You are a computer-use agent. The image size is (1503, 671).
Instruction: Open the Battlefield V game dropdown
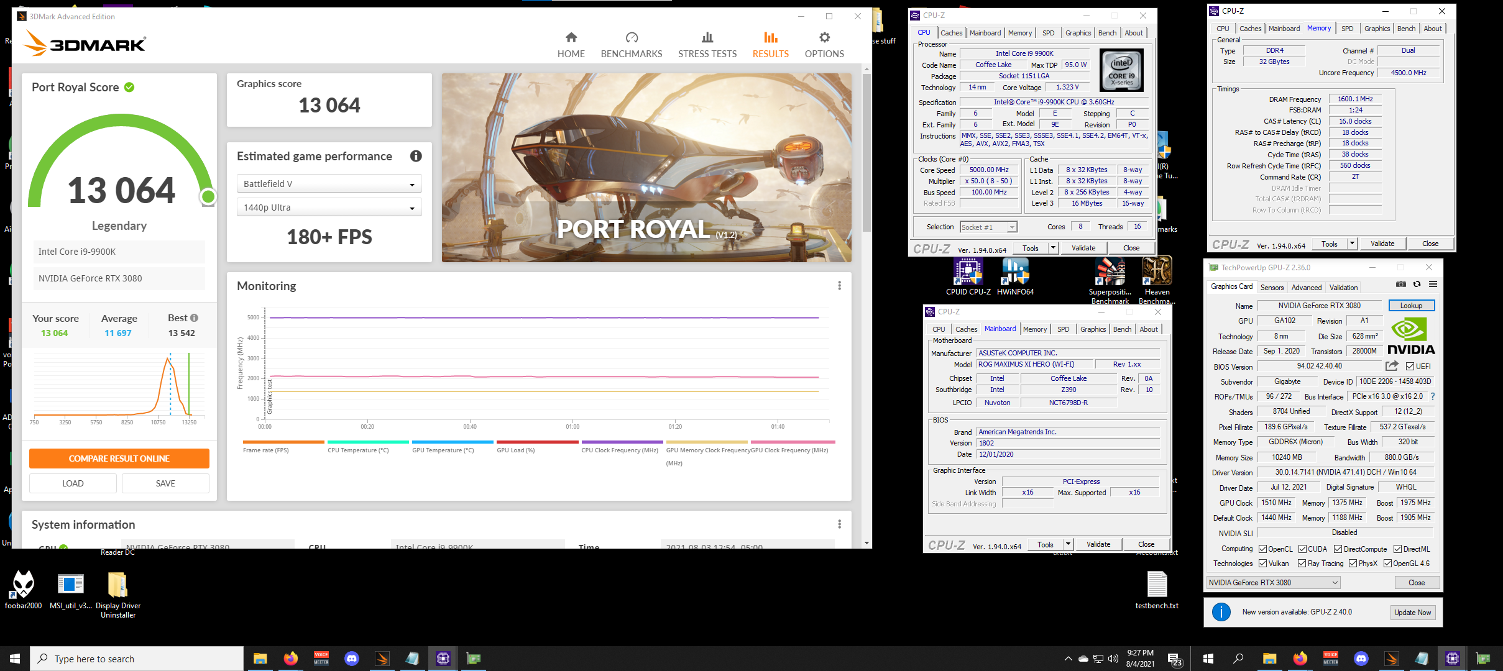(329, 184)
